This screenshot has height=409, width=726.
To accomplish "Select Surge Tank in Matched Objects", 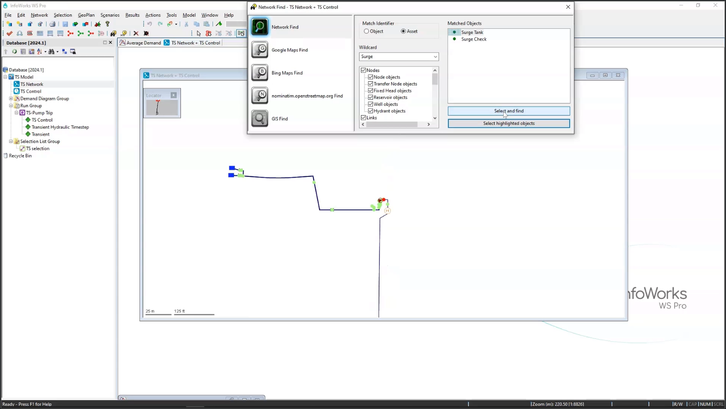I will pos(472,32).
